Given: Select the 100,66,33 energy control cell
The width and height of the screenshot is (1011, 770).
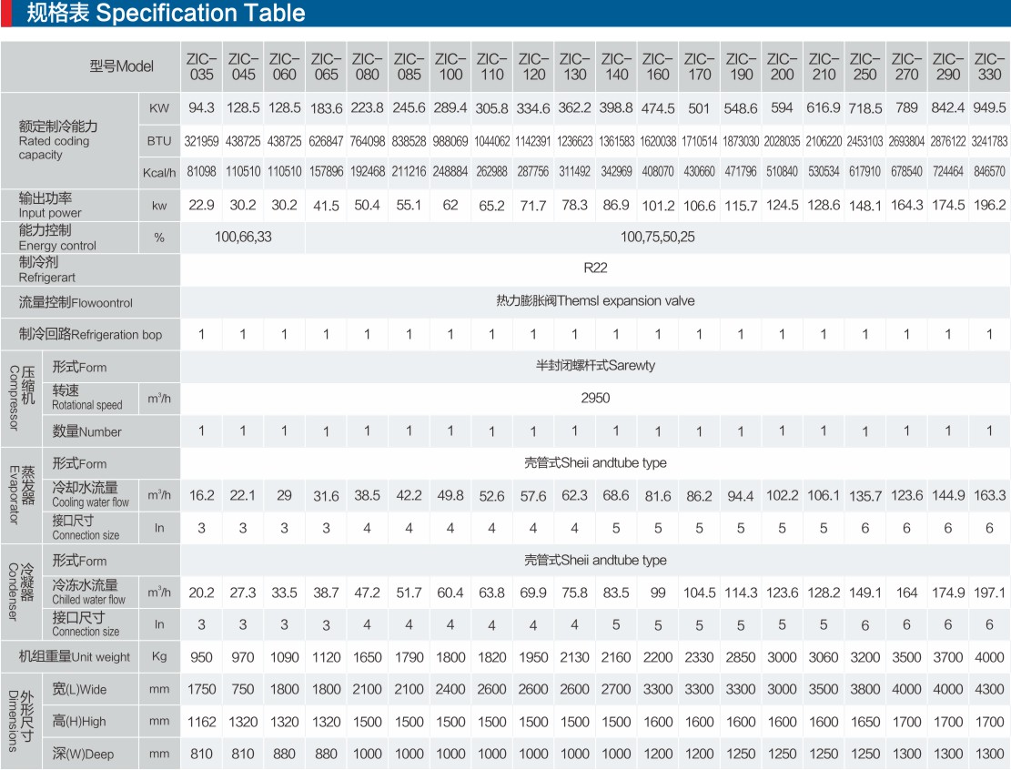Looking at the screenshot, I should click(x=243, y=237).
